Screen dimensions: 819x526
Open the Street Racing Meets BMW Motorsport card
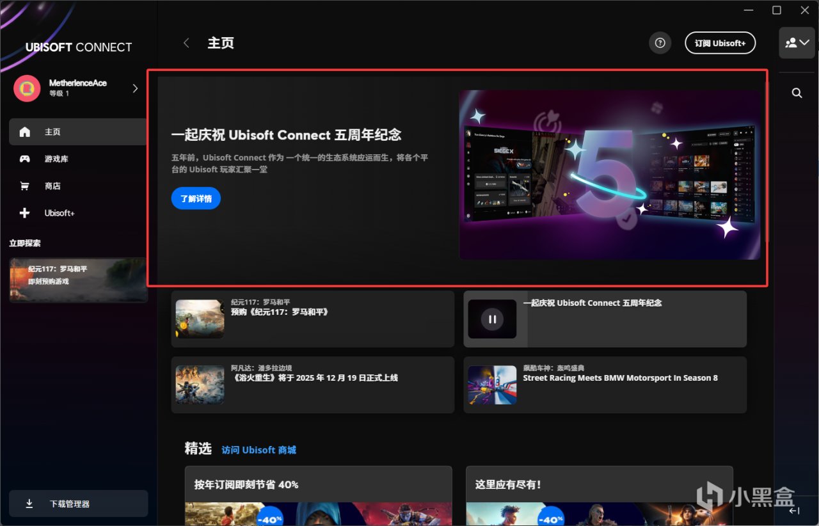click(605, 385)
